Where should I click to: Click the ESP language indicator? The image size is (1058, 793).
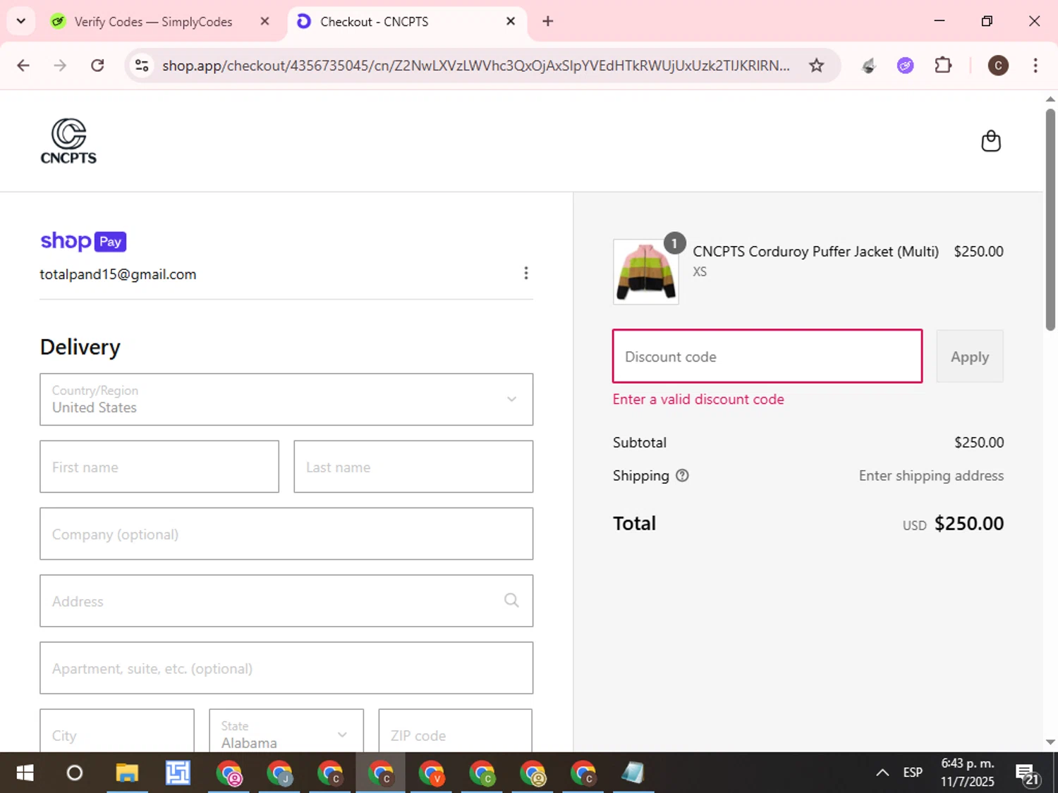[913, 773]
